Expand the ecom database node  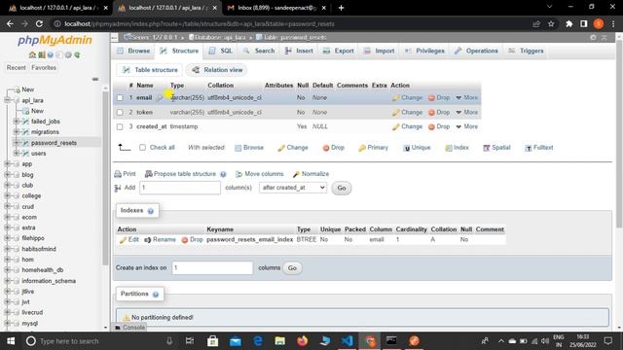(x=7, y=217)
